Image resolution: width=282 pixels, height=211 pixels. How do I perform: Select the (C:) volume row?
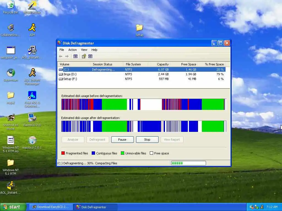point(142,70)
